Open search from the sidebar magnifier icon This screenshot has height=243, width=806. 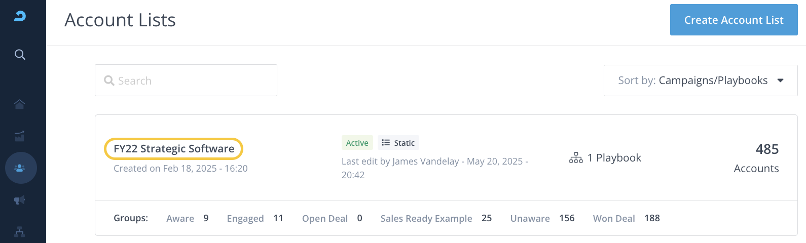click(20, 54)
